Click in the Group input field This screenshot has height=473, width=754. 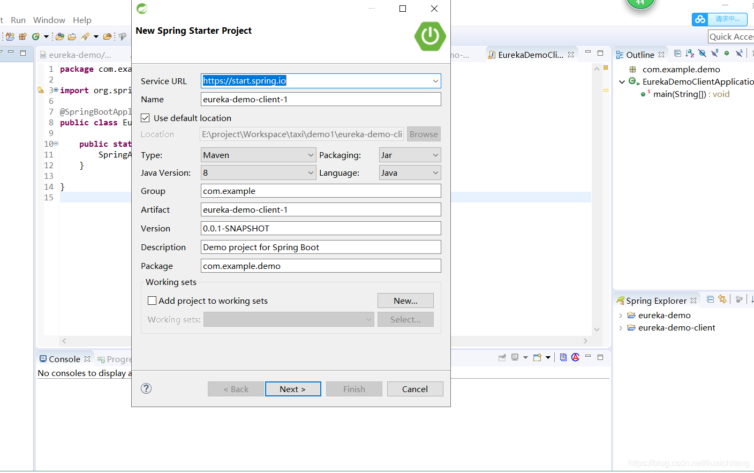[x=321, y=191]
